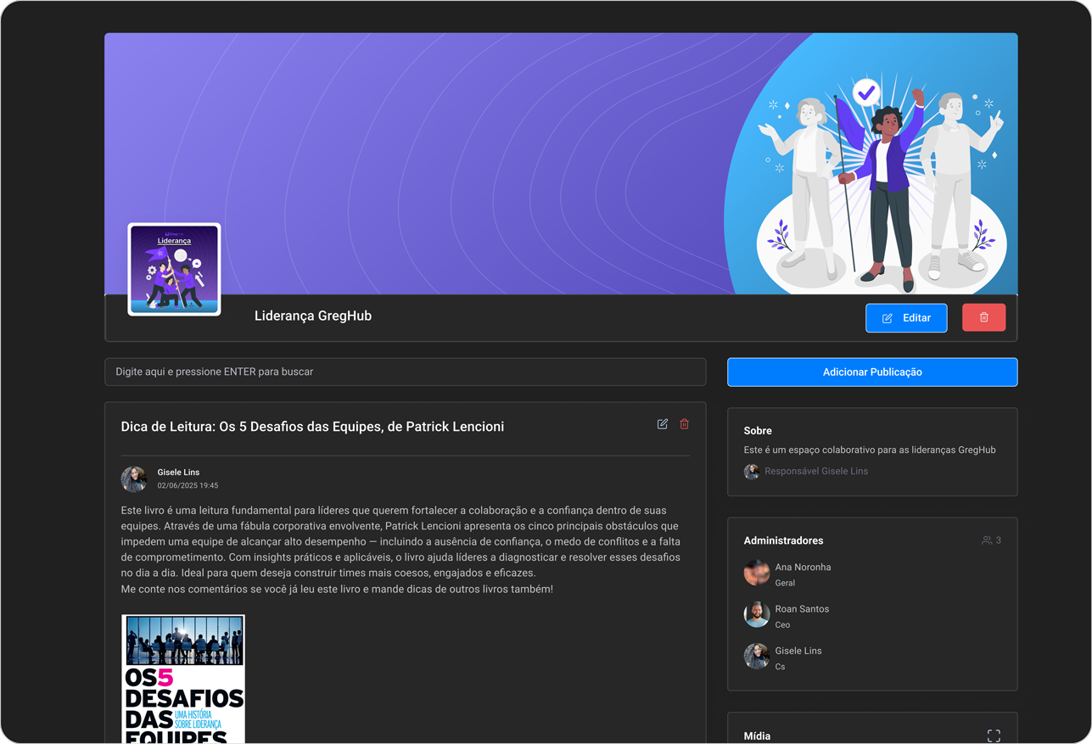Click Adicionar Publicação button
This screenshot has height=744, width=1092.
pos(871,372)
